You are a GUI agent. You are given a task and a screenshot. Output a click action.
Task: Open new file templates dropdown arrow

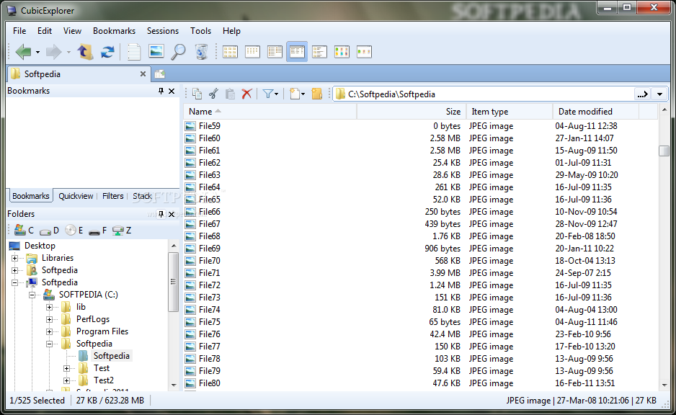point(303,94)
